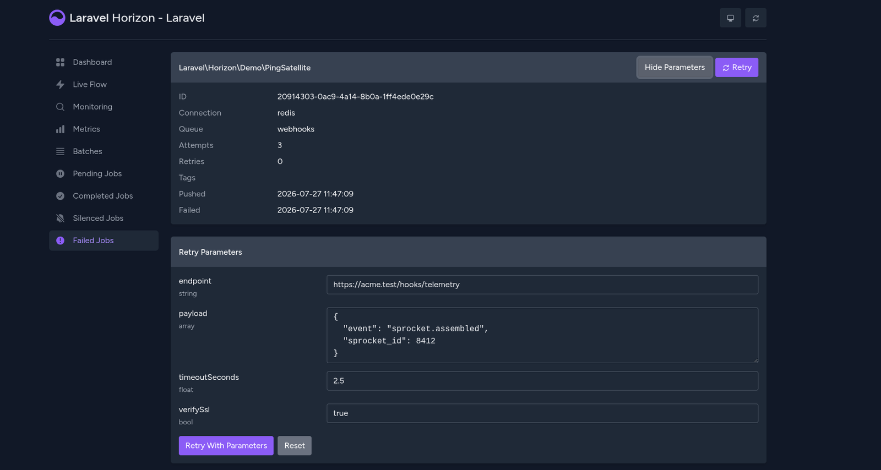Click the purple Retry button

(x=737, y=67)
